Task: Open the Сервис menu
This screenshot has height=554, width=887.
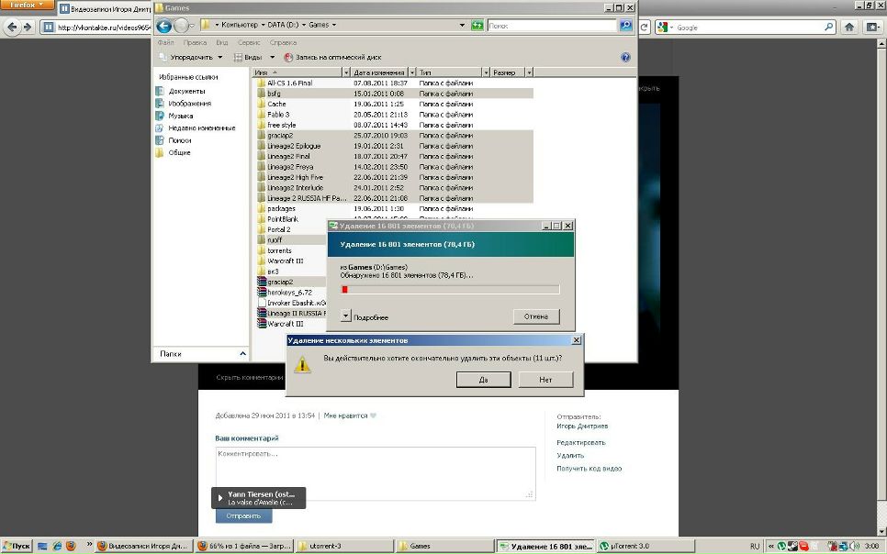Action: click(248, 42)
